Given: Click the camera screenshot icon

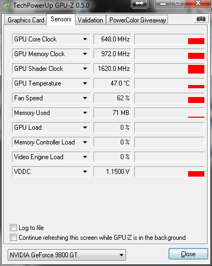Looking at the screenshot, I should click(x=201, y=19).
